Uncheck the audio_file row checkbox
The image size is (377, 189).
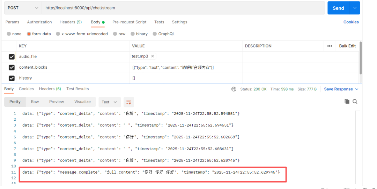click(x=12, y=57)
